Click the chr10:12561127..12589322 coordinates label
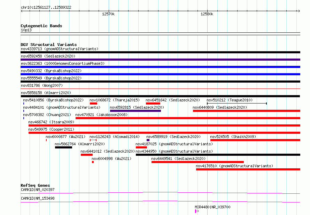 [46, 8]
